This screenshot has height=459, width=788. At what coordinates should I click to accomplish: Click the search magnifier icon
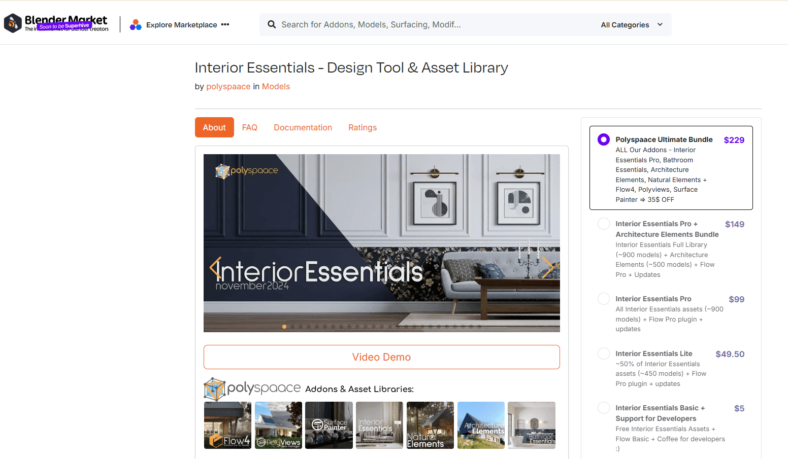tap(272, 24)
